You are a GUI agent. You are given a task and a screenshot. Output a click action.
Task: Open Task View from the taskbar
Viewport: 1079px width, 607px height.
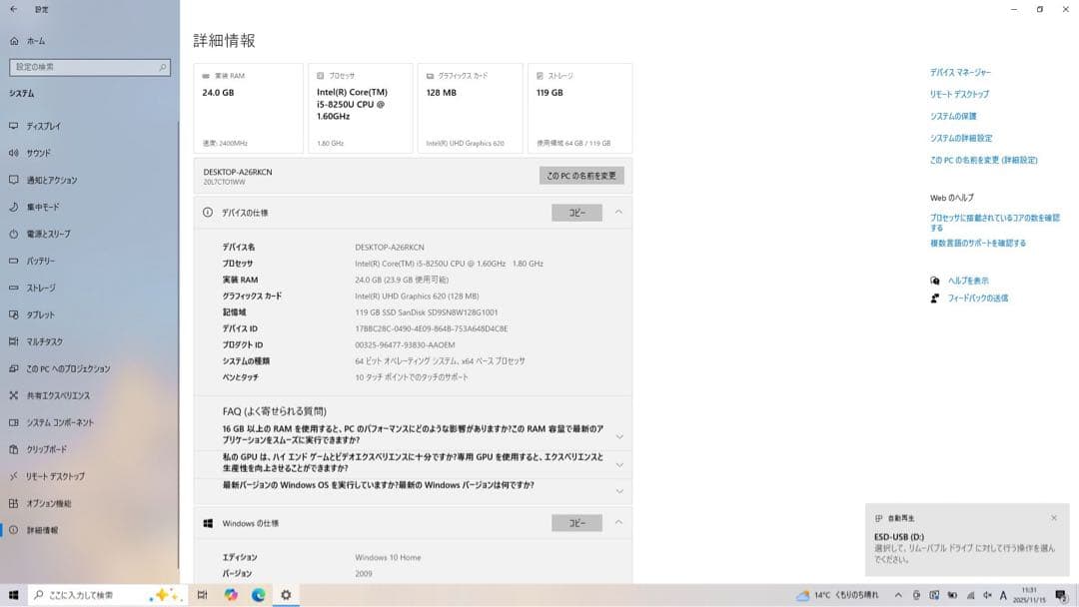pyautogui.click(x=202, y=594)
